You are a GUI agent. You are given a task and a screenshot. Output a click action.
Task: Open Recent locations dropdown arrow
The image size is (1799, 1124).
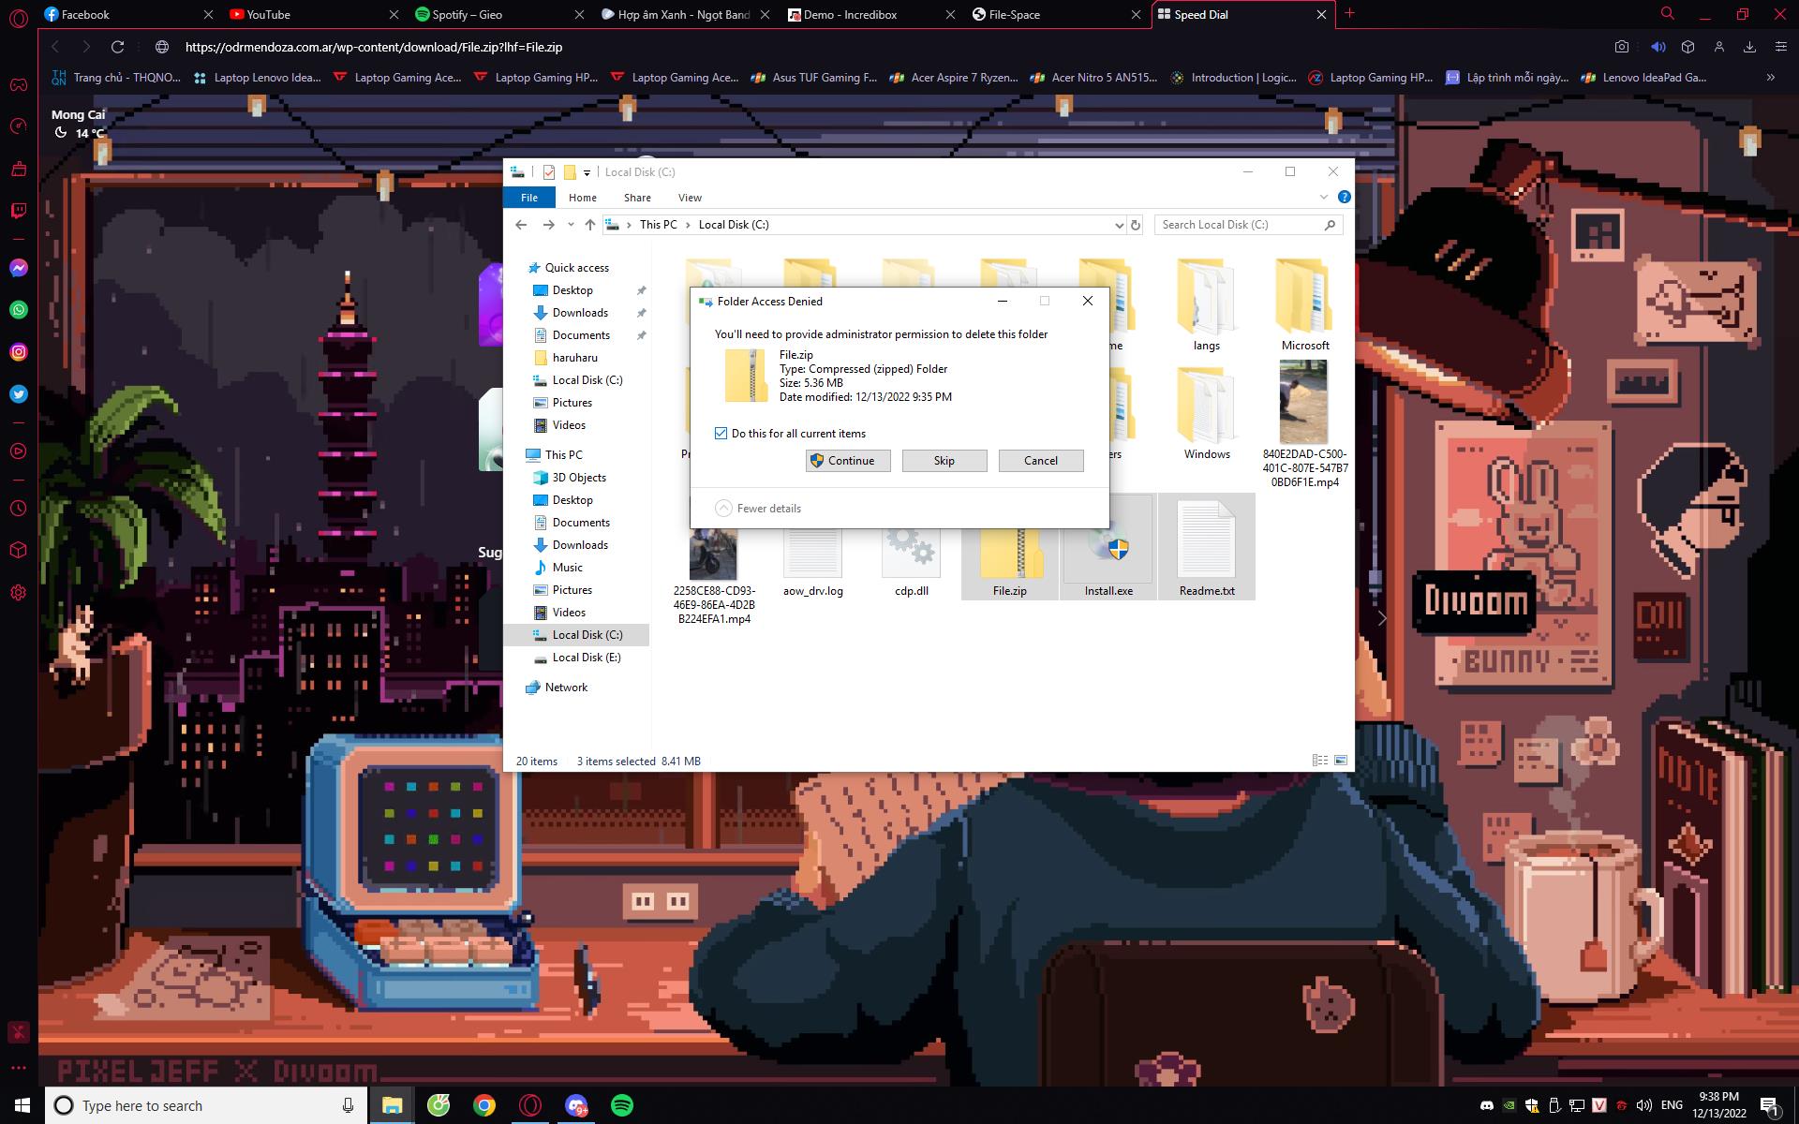571,225
